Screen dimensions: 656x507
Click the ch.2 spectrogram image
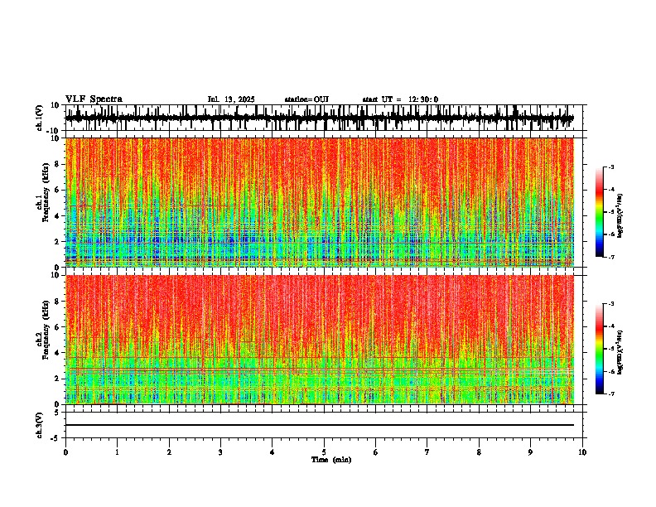tap(320, 340)
